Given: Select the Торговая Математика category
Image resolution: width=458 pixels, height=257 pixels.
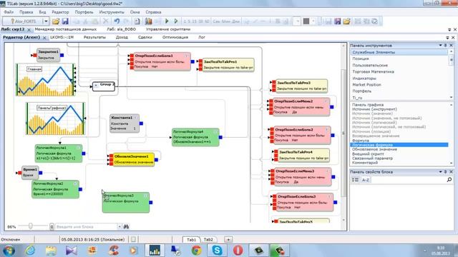Looking at the screenshot, I should (373, 71).
